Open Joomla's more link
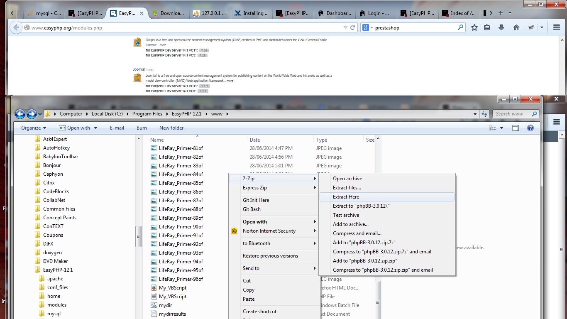 (230, 81)
